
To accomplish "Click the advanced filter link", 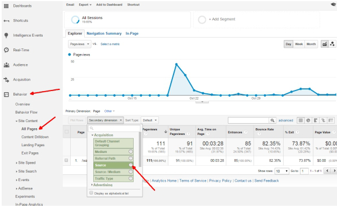I will coord(286,120).
